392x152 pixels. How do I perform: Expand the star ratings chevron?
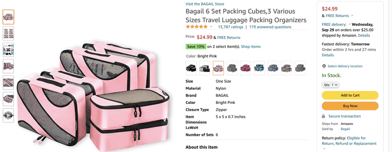tap(211, 27)
